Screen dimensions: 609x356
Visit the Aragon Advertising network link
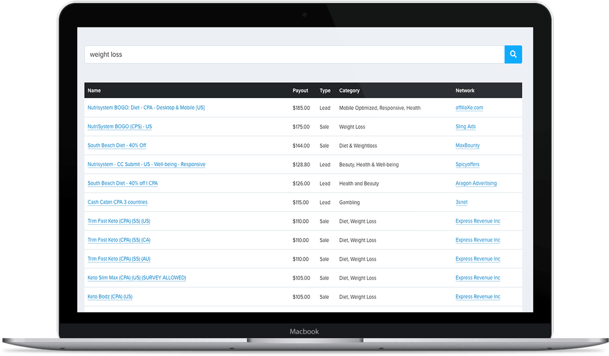[x=476, y=183]
